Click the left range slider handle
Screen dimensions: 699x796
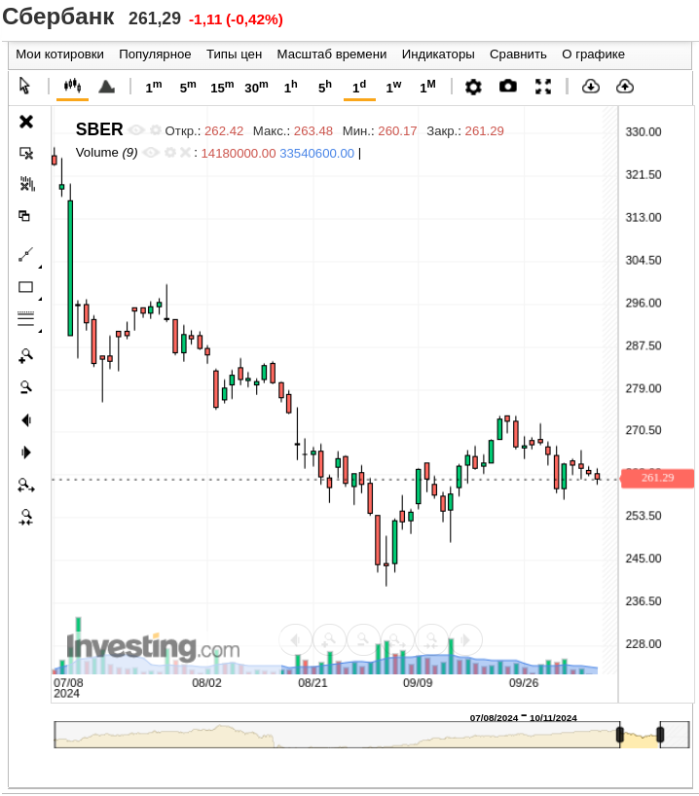click(x=620, y=734)
